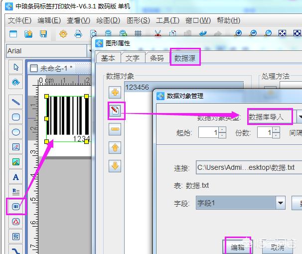The width and height of the screenshot is (302, 254).
Task: Open the 文件(F) menu
Action: coord(19,20)
